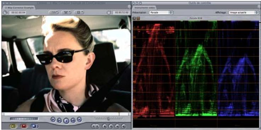The height and width of the screenshot is (130, 261).
Task: Open the Affichage Image actuelle dropdown
Action: click(x=244, y=12)
